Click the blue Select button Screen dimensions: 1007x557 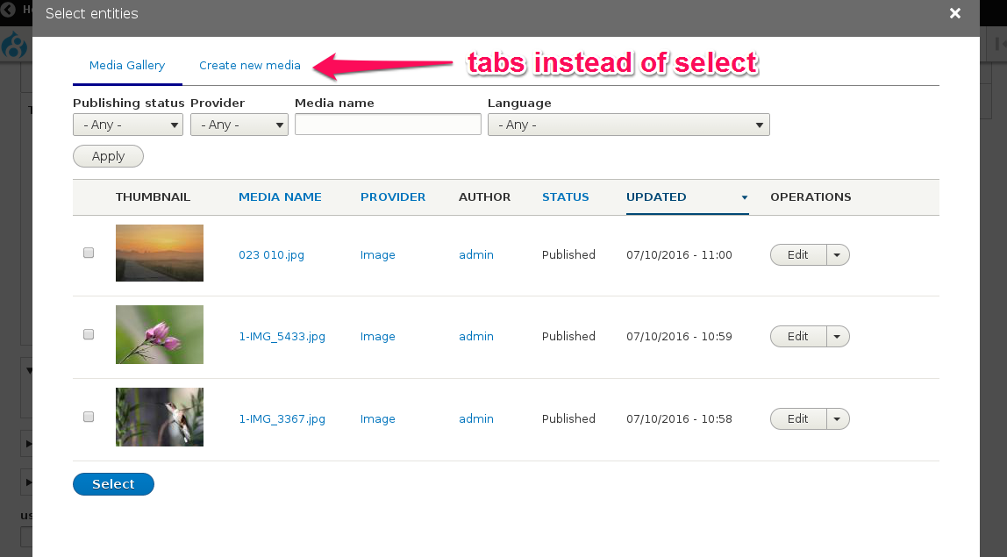[x=113, y=484]
